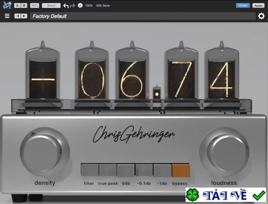Screen dimensions: 268x204
Task: Go to previous preset arrow
Action: [x=17, y=16]
